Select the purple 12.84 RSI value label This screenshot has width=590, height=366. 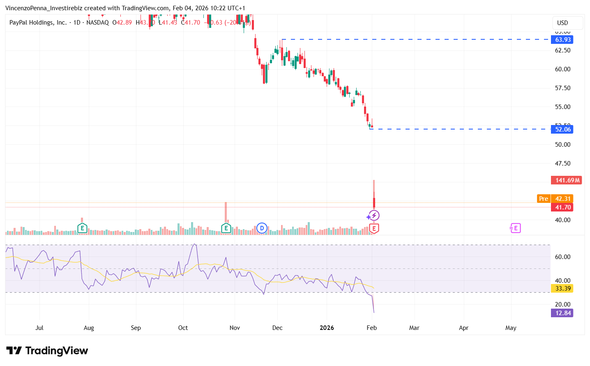pyautogui.click(x=562, y=313)
